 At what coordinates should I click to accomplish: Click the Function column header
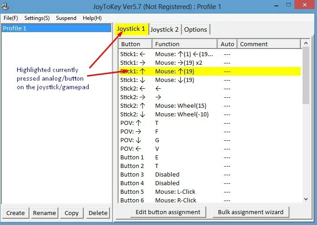click(185, 44)
